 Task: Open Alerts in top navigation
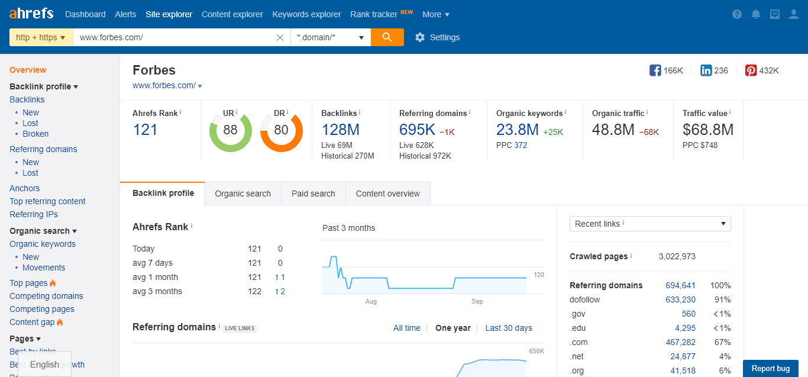[x=125, y=14]
